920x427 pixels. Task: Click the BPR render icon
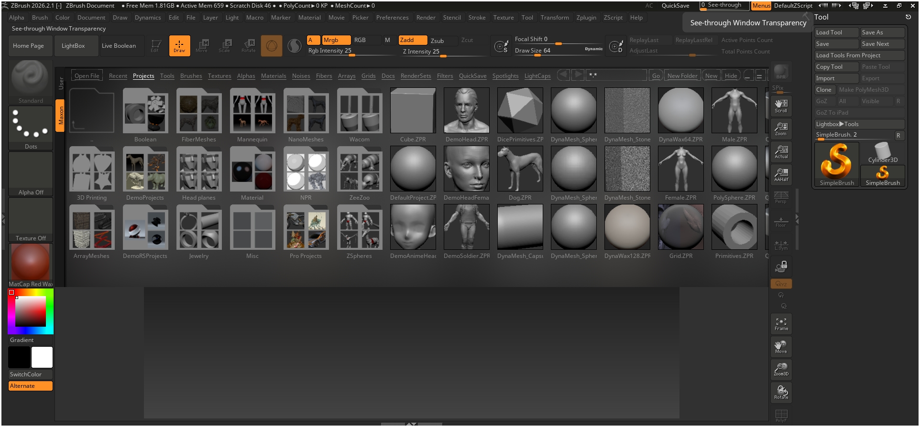[781, 72]
